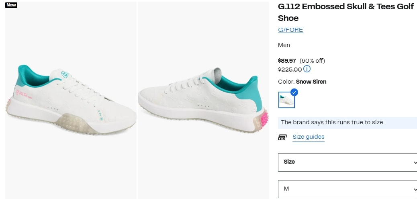Expand the width selector chevron arrow
This screenshot has height=199, width=417.
415,189
